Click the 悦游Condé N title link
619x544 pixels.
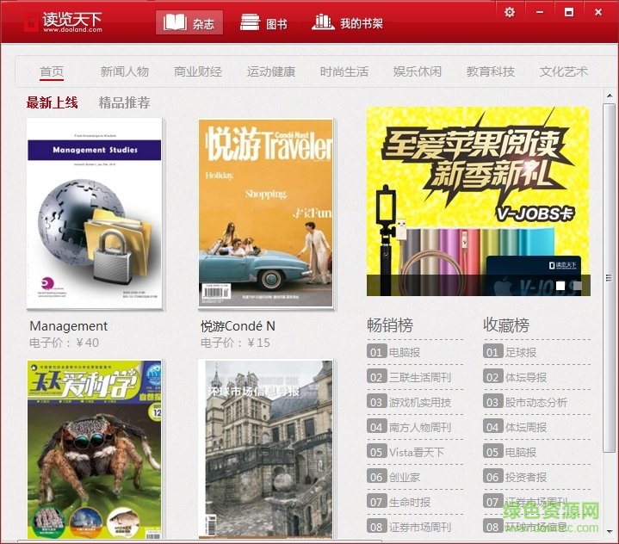click(x=238, y=326)
